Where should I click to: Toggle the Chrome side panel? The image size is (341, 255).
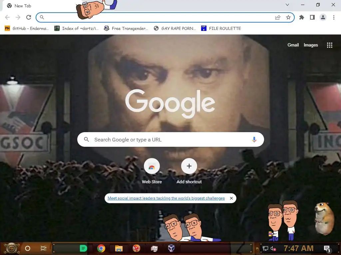coord(312,17)
